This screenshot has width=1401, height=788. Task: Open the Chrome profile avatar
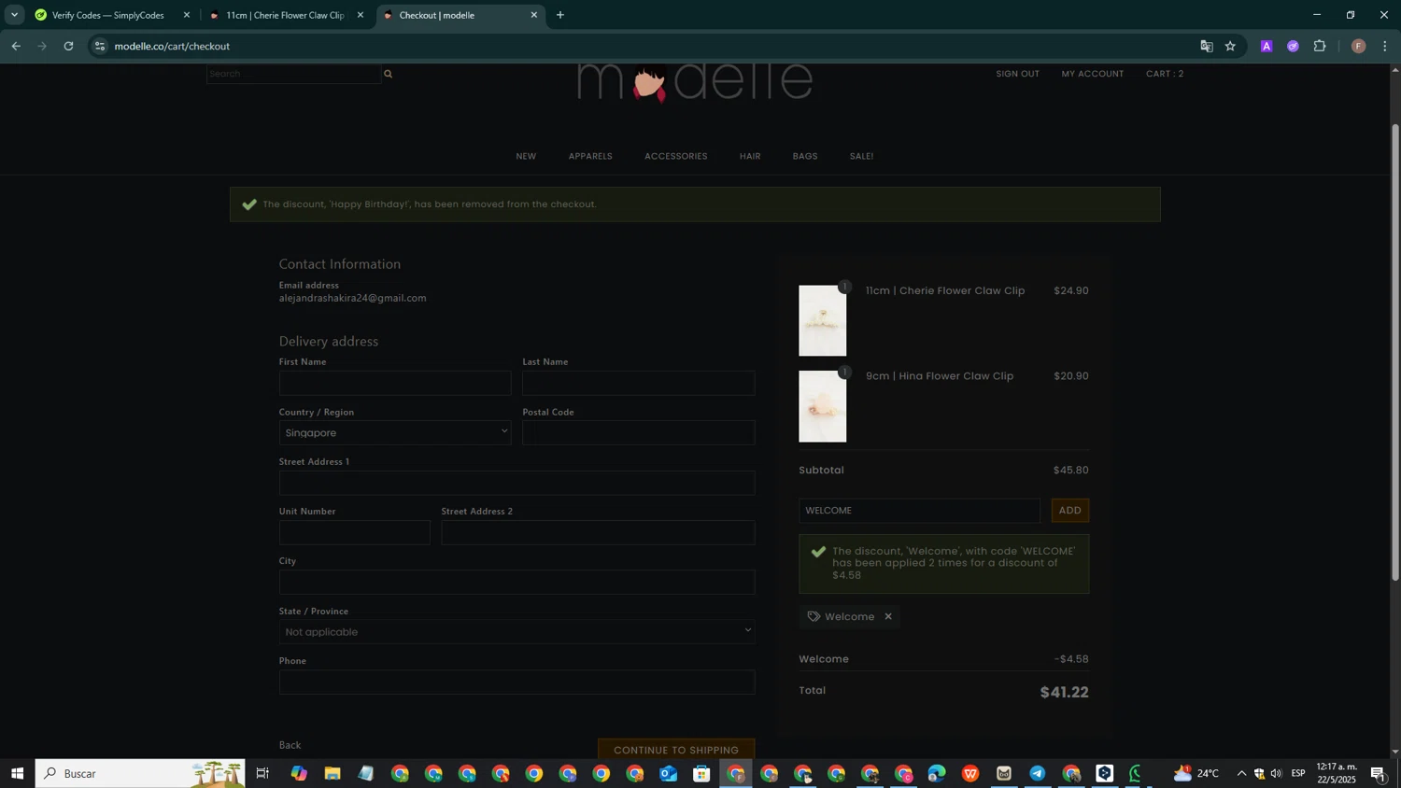click(1358, 46)
